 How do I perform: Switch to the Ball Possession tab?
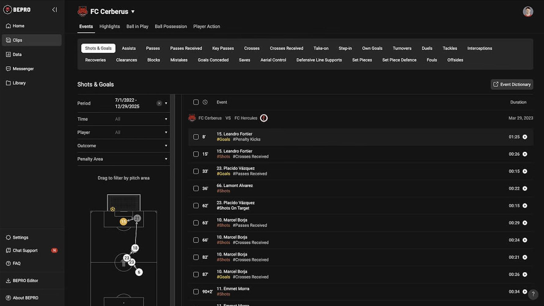[171, 27]
